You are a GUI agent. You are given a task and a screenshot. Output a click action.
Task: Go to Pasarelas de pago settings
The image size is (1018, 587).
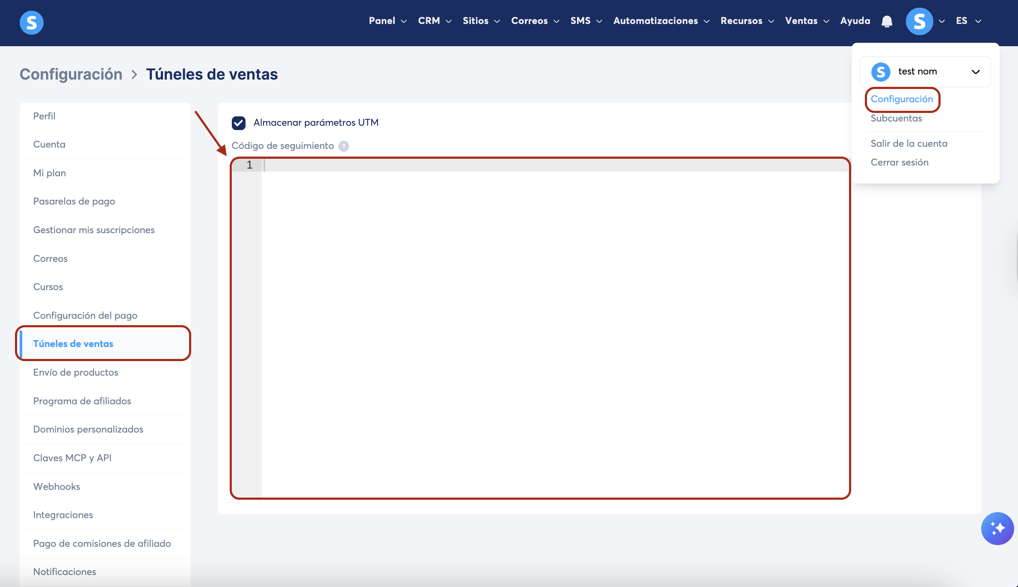point(74,201)
